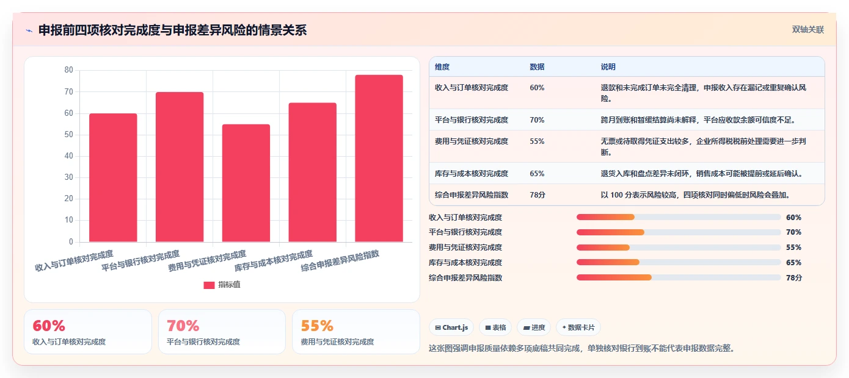Click the 说明 table column header
Screen dimensions: 849x378
pos(608,66)
